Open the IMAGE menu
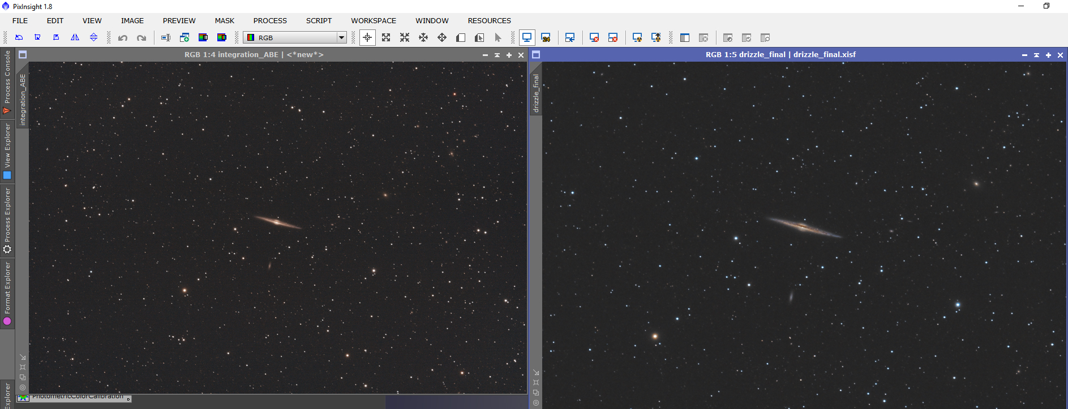 (x=132, y=20)
